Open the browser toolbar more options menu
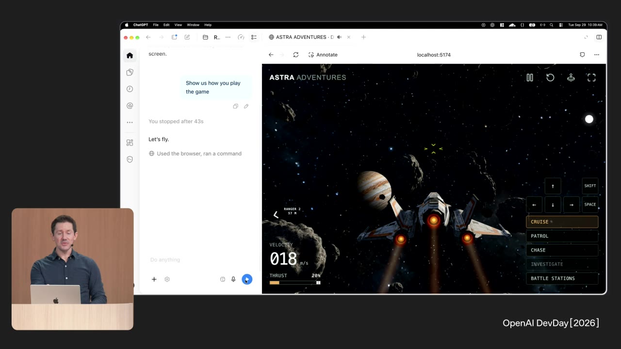The height and width of the screenshot is (349, 621). (597, 55)
